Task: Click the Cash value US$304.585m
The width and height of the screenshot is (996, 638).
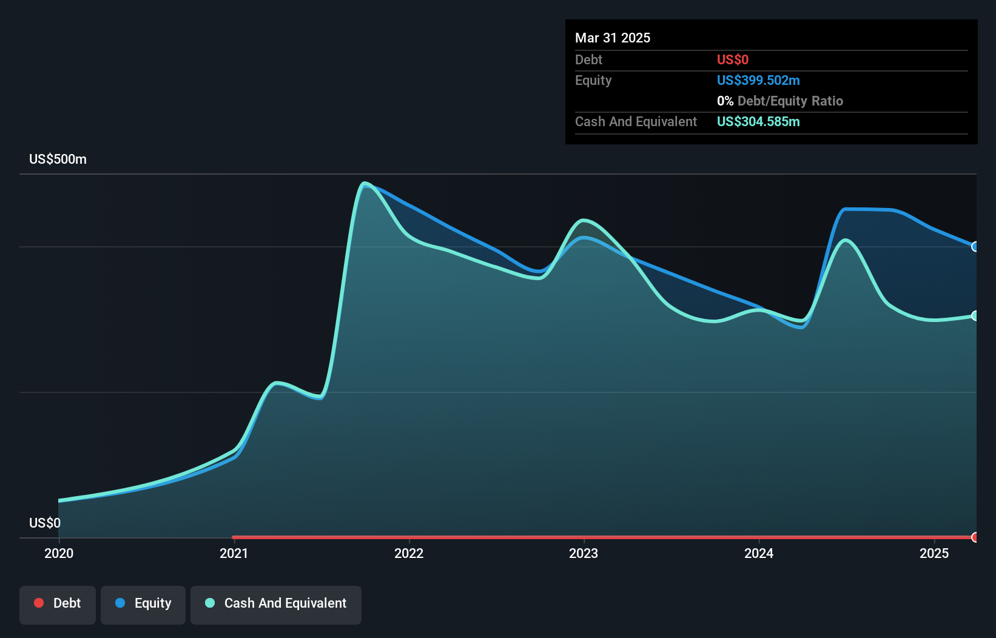Action: [x=758, y=121]
